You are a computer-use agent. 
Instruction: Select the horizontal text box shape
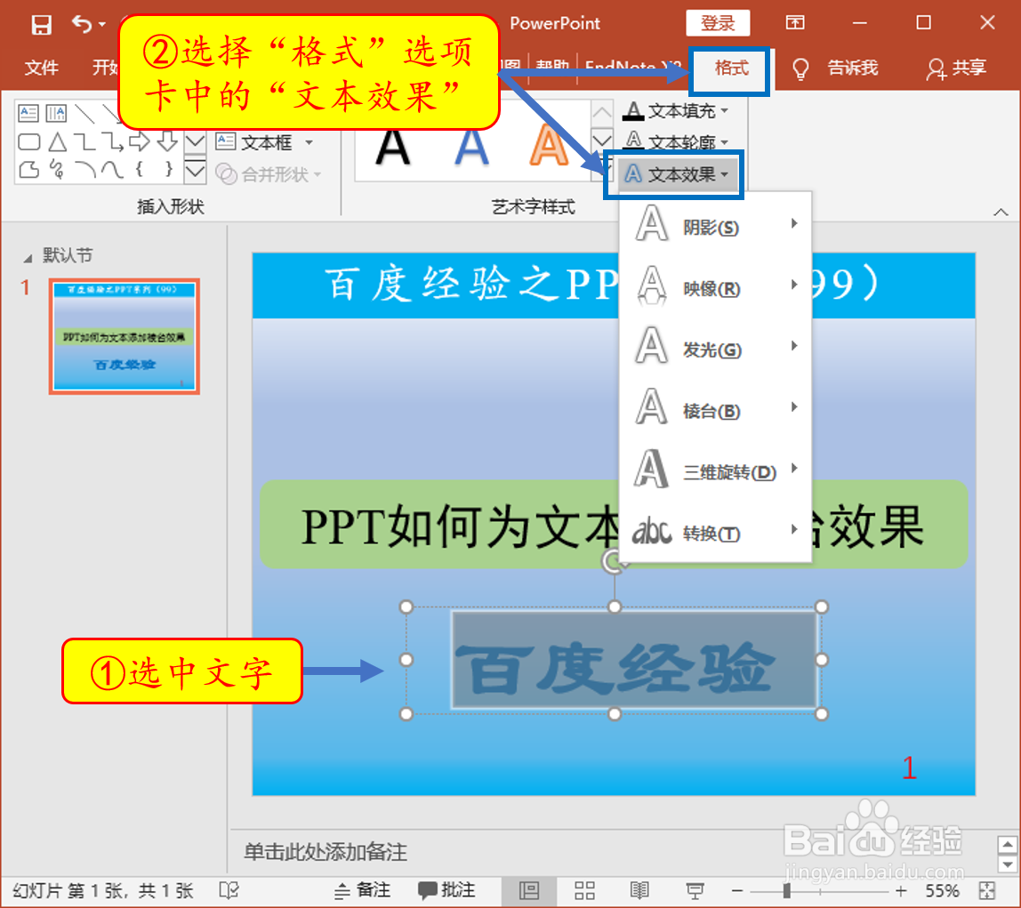28,113
